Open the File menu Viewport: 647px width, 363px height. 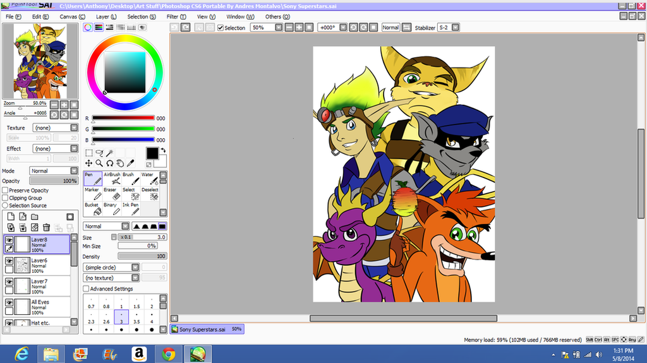[13, 16]
